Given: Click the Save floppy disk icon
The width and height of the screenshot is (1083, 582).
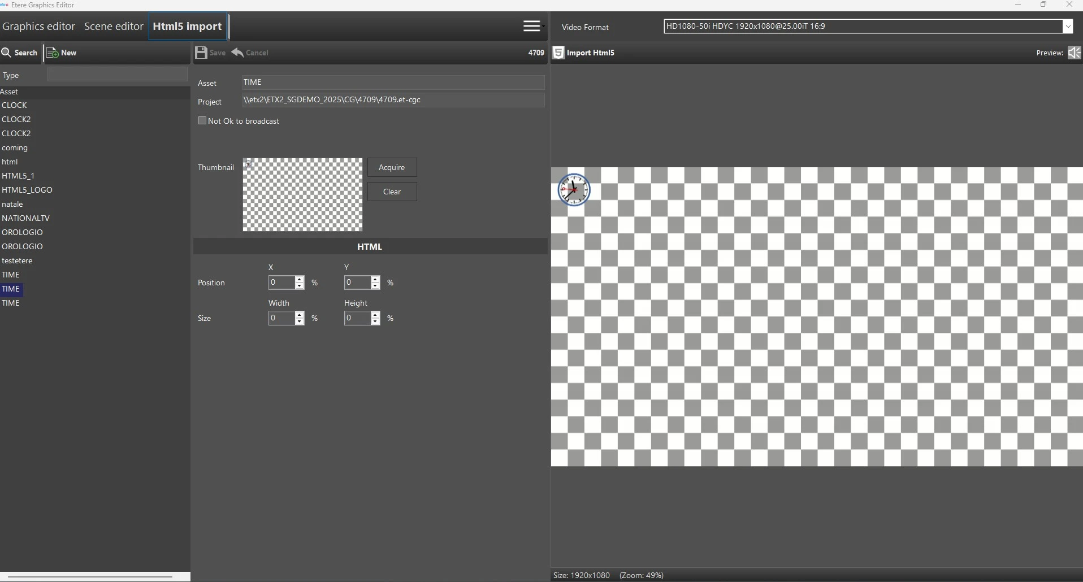Looking at the screenshot, I should pos(201,53).
